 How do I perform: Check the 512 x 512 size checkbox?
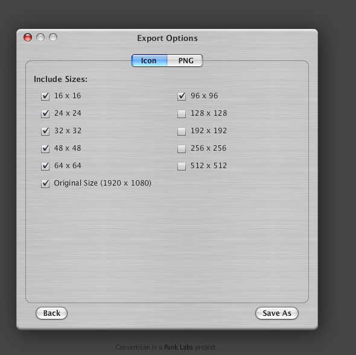click(x=182, y=166)
